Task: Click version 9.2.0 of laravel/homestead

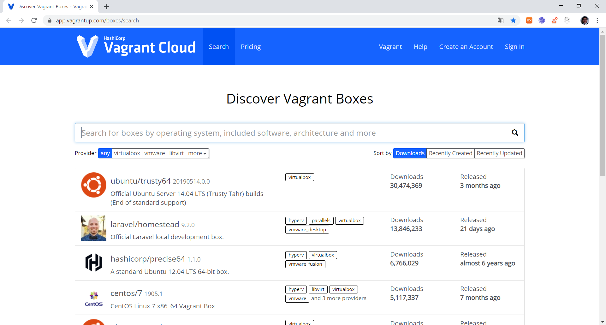Action: tap(188, 225)
